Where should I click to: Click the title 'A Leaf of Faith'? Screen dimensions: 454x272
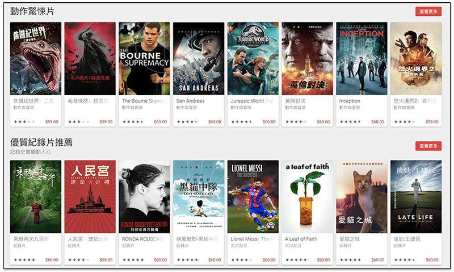(301, 239)
